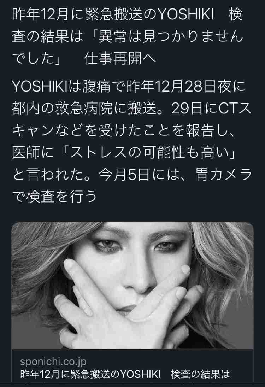Tap the でした」 text in headline
Screen dimensions: 265x387
point(37,59)
